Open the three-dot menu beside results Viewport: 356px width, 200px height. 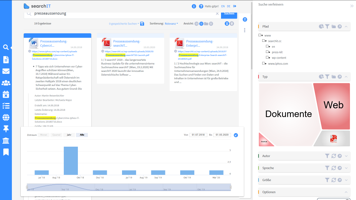tap(245, 30)
